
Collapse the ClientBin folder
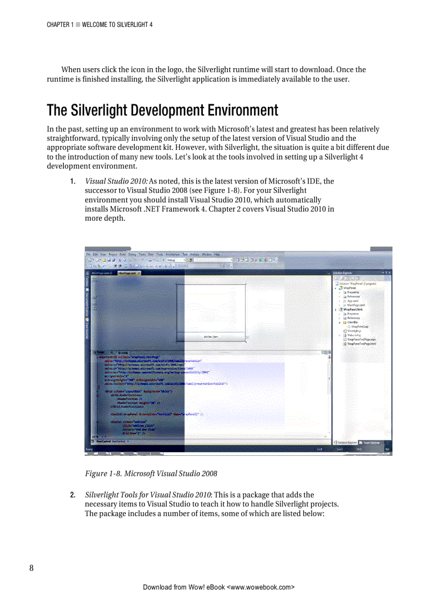point(339,322)
